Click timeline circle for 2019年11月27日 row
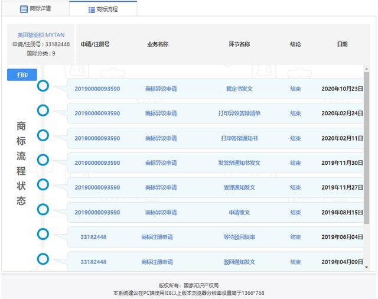Image resolution: width=378 pixels, height=299 pixels. pyautogui.click(x=43, y=185)
